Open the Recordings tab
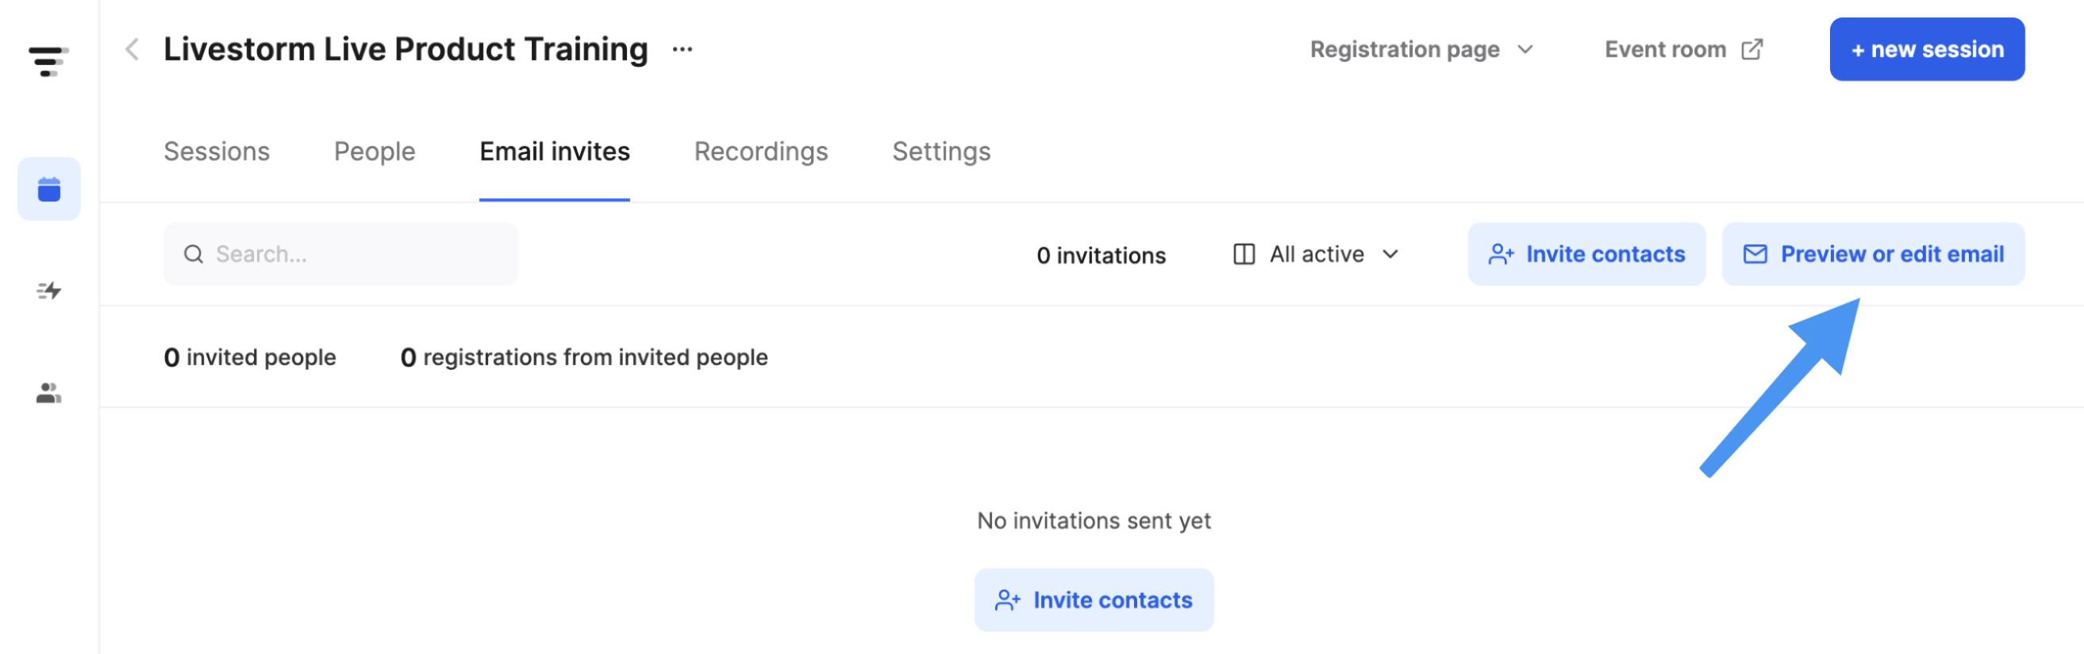 tap(760, 151)
